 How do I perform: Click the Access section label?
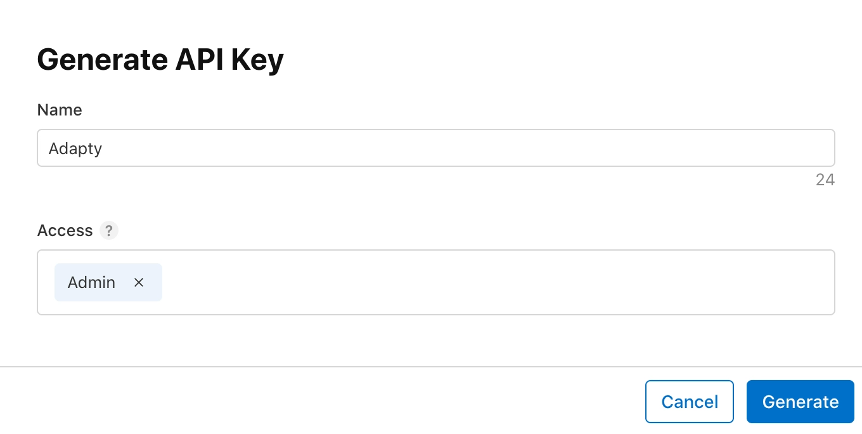tap(65, 231)
